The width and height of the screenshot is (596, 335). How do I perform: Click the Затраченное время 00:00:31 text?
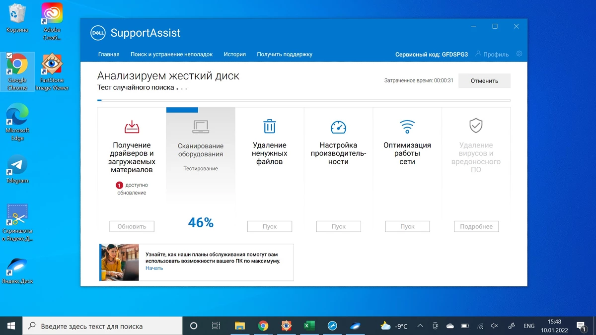pos(419,80)
